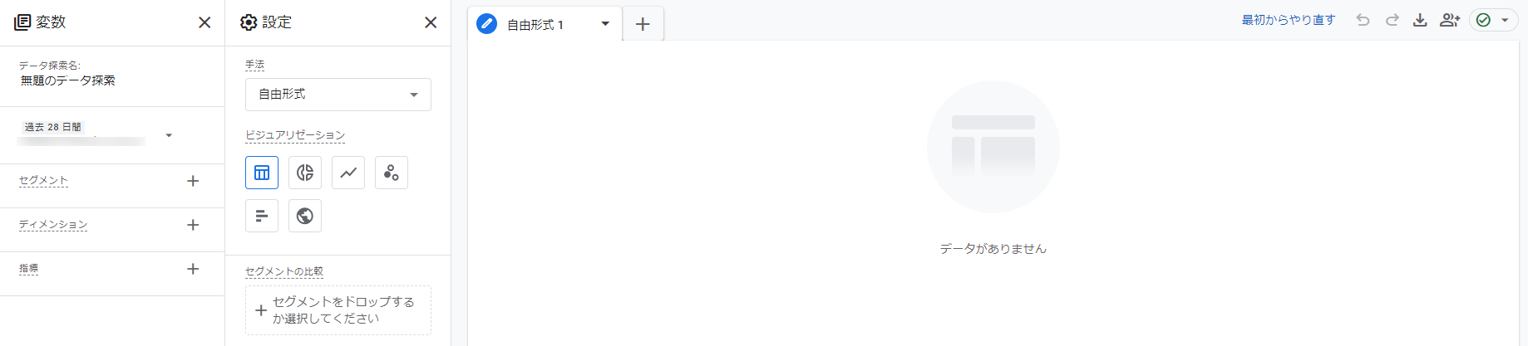
Task: Open the green checkmark status dropdown
Action: [1493, 20]
